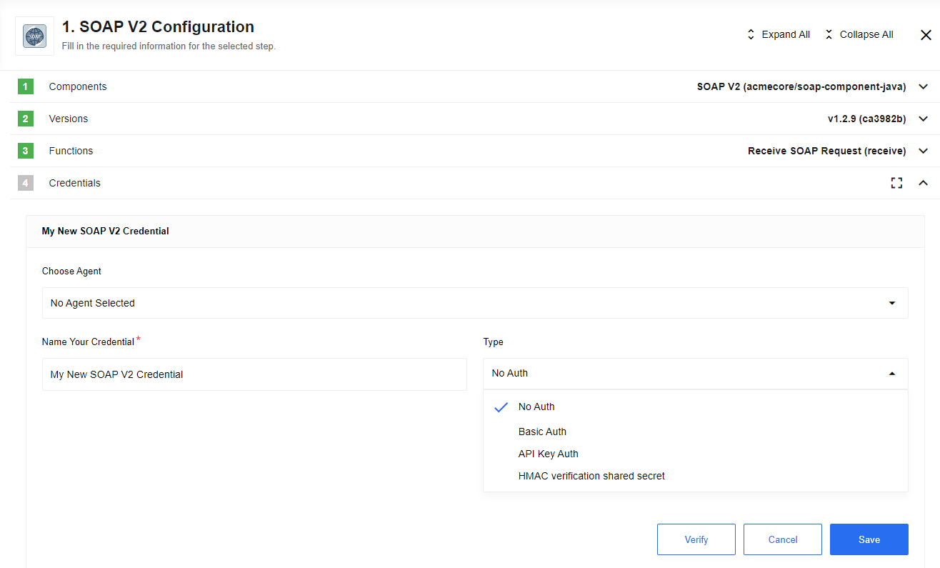Click step 4 gray number badge
This screenshot has width=940, height=568.
pyautogui.click(x=26, y=183)
